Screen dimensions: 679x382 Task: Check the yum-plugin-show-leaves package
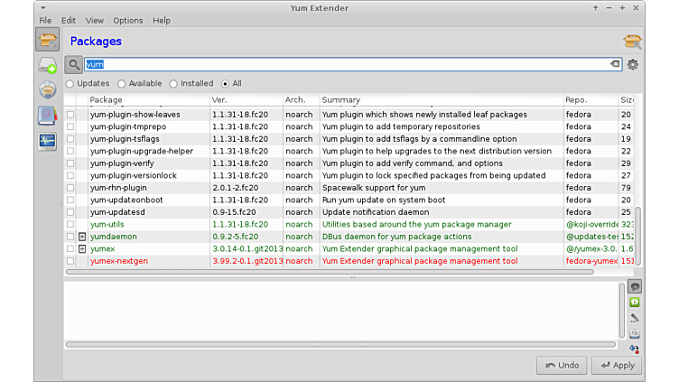(x=70, y=115)
